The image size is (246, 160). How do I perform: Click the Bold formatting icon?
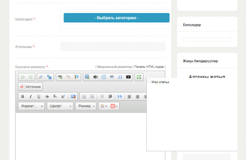pyautogui.click(x=23, y=97)
